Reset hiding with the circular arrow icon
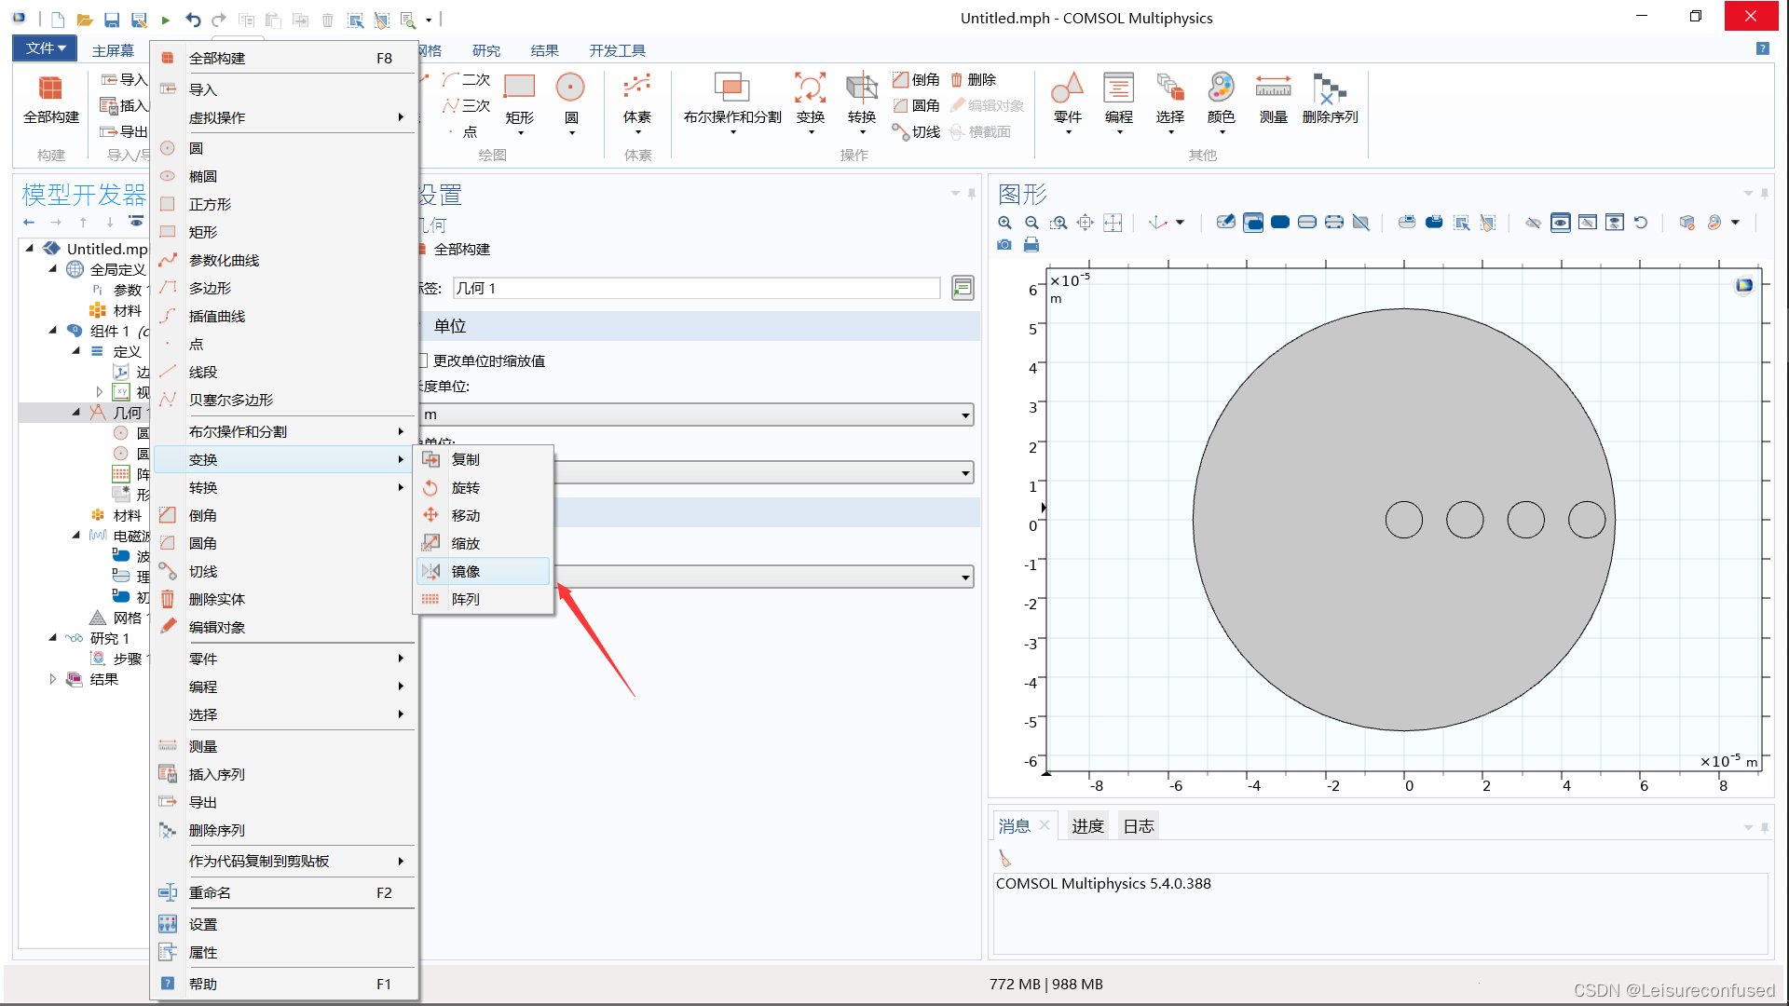 [x=1641, y=223]
